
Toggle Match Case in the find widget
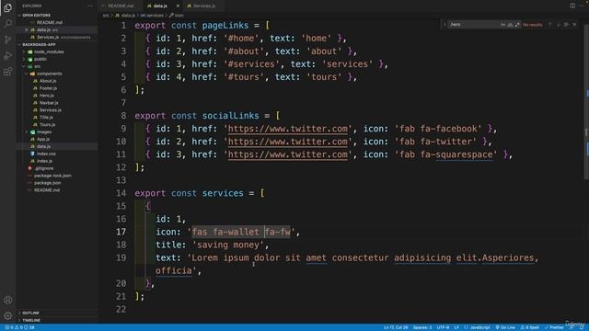[502, 25]
